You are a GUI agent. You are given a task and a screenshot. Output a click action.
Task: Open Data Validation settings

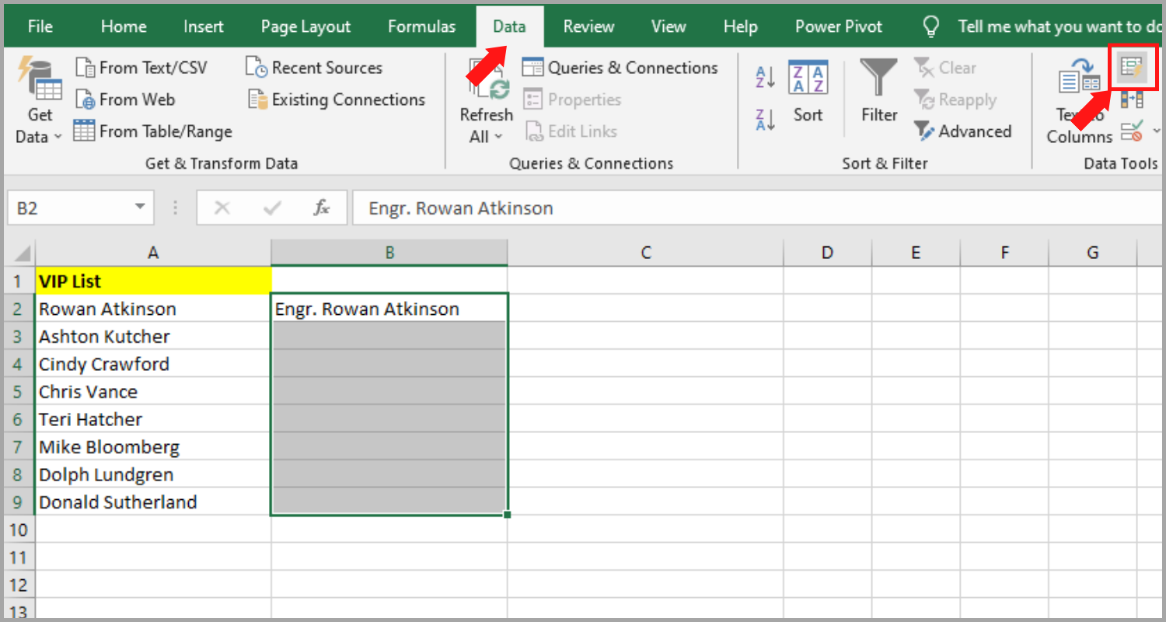coord(1132,131)
